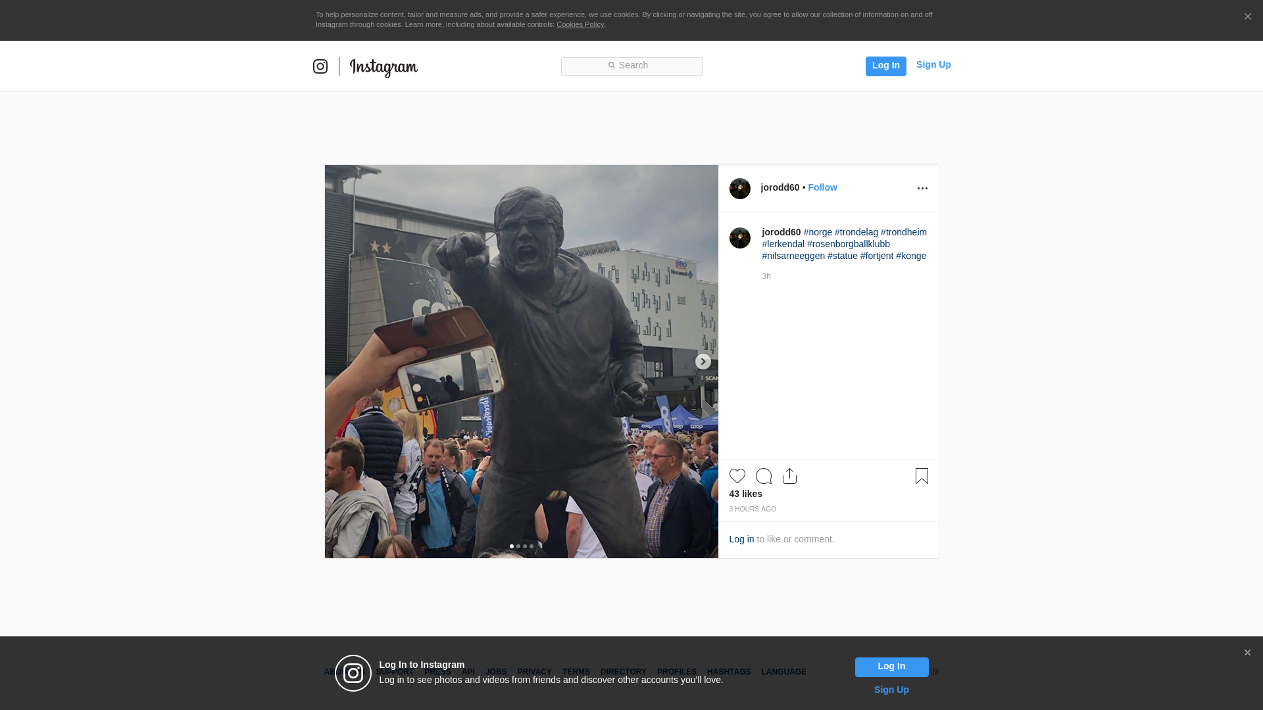Open the #lerkendal hashtag
This screenshot has width=1263, height=710.
tap(783, 244)
